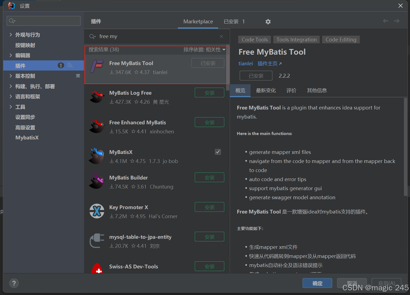Image resolution: width=410 pixels, height=295 pixels.
Task: Click the Tools Integration tag
Action: 296,40
